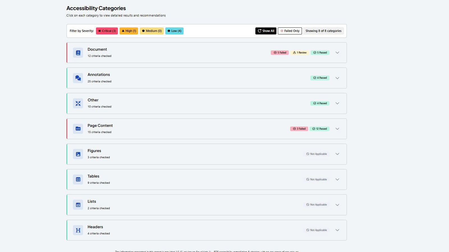Click the Document category title

(x=97, y=49)
